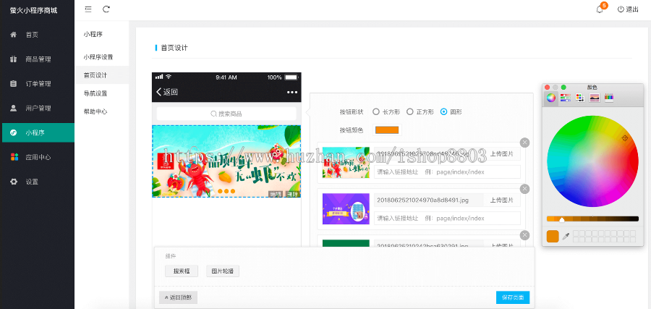The height and width of the screenshot is (309, 651).
Task: Select color palettes tab in 颜色 window
Action: tap(580, 98)
